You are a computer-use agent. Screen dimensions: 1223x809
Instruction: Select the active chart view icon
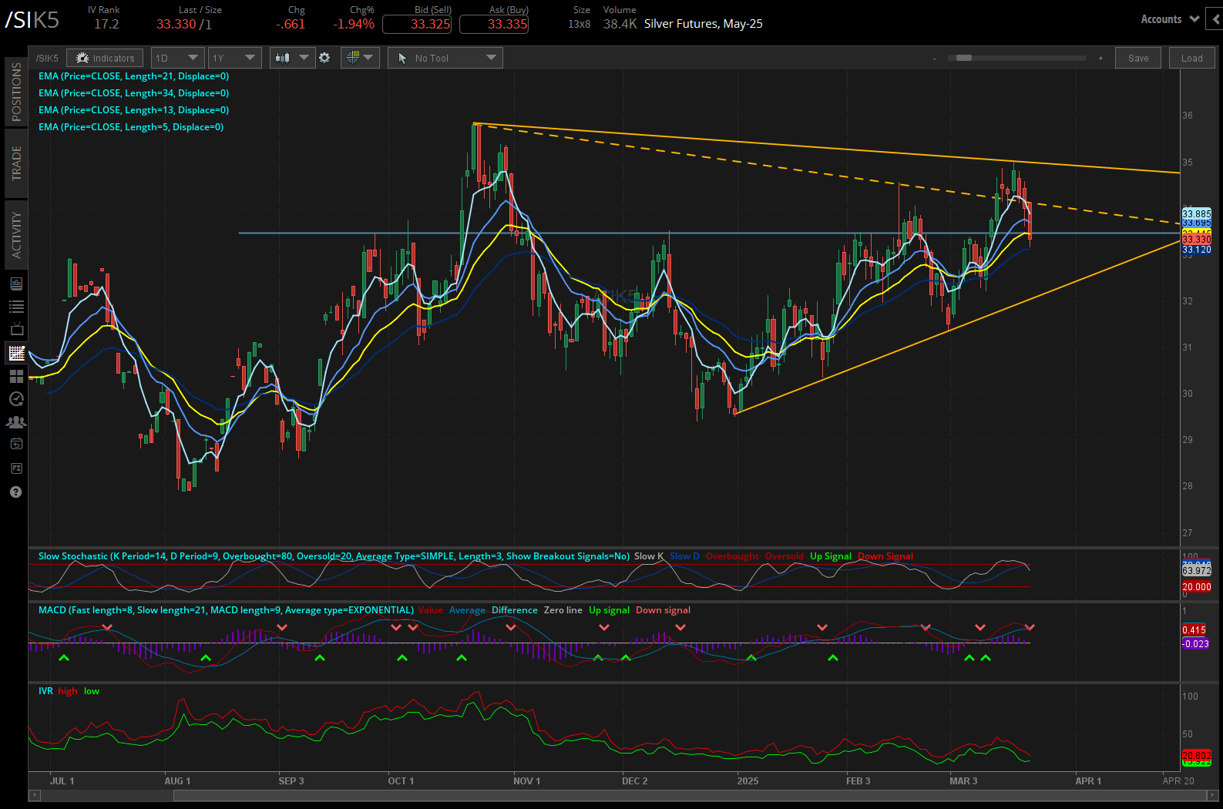[x=16, y=353]
